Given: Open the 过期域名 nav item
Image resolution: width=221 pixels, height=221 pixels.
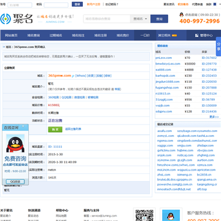Looking at the screenshot, I should click(x=56, y=36).
